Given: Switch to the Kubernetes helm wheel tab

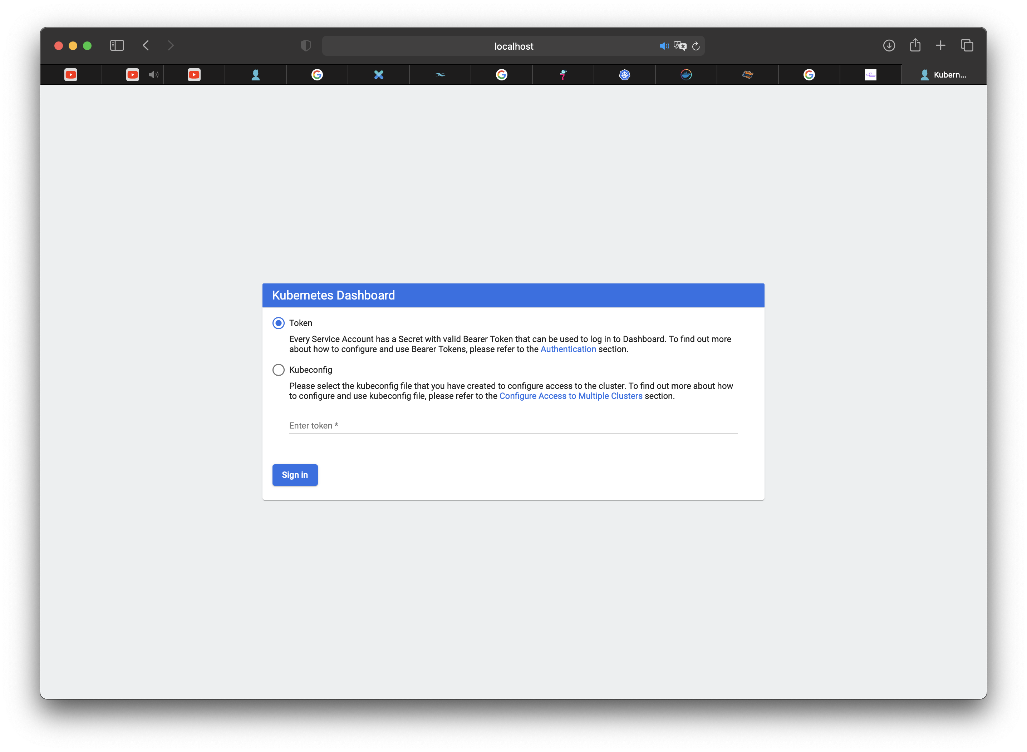Looking at the screenshot, I should point(624,75).
